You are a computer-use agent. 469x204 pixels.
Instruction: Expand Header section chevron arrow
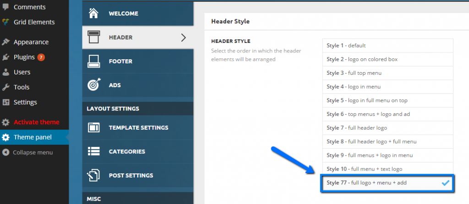(x=184, y=37)
